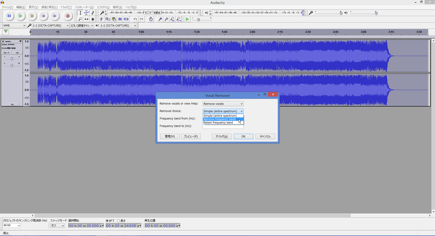This screenshot has width=435, height=236.
Task: Click the Copy icon in edit toolbar
Action: (107, 19)
